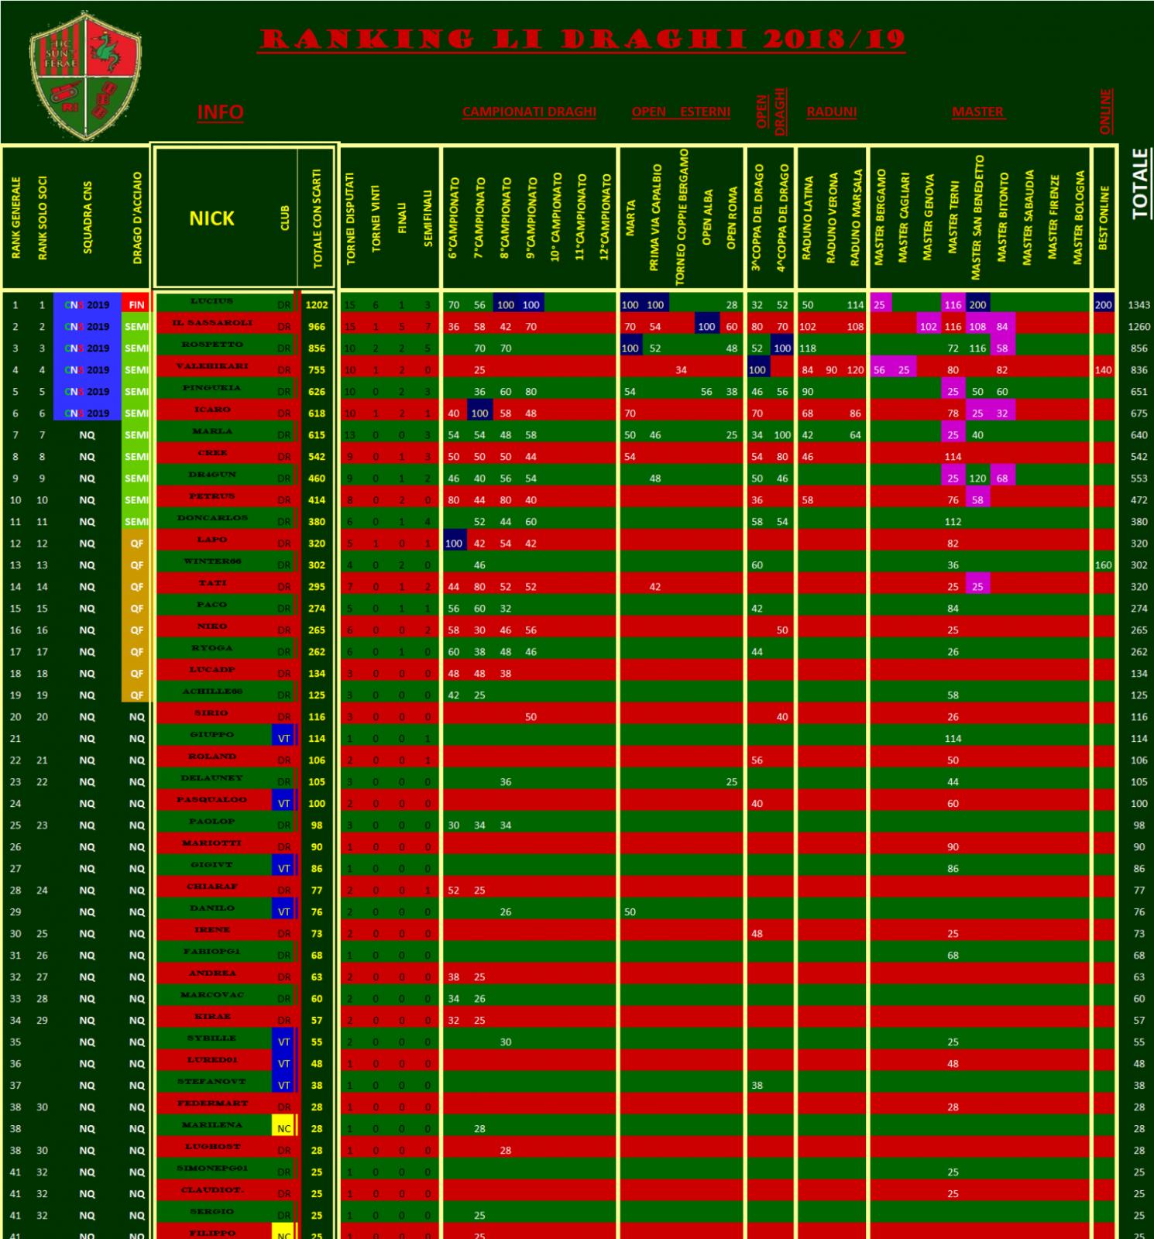
Task: Click the yellow NC club cell for MARILENA
Action: pyautogui.click(x=284, y=1129)
